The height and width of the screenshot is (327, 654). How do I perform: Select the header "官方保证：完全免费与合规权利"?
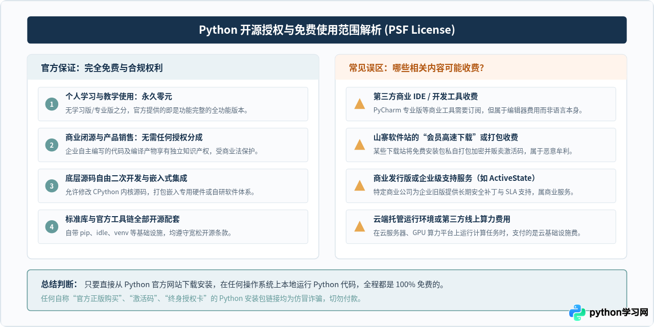102,68
